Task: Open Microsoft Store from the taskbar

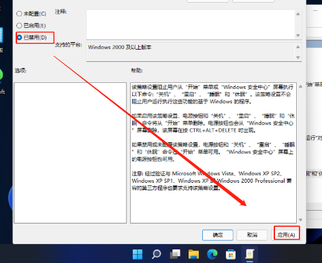Action: click(x=231, y=254)
